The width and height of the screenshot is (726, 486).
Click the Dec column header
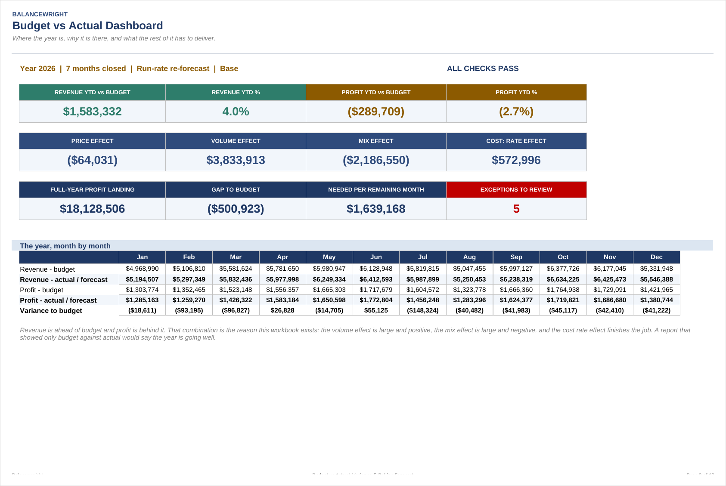click(657, 257)
